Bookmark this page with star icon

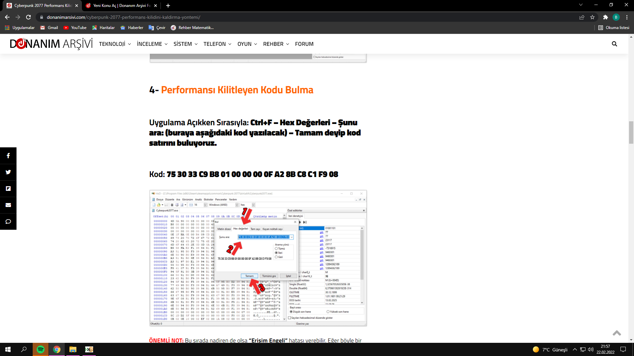click(592, 17)
